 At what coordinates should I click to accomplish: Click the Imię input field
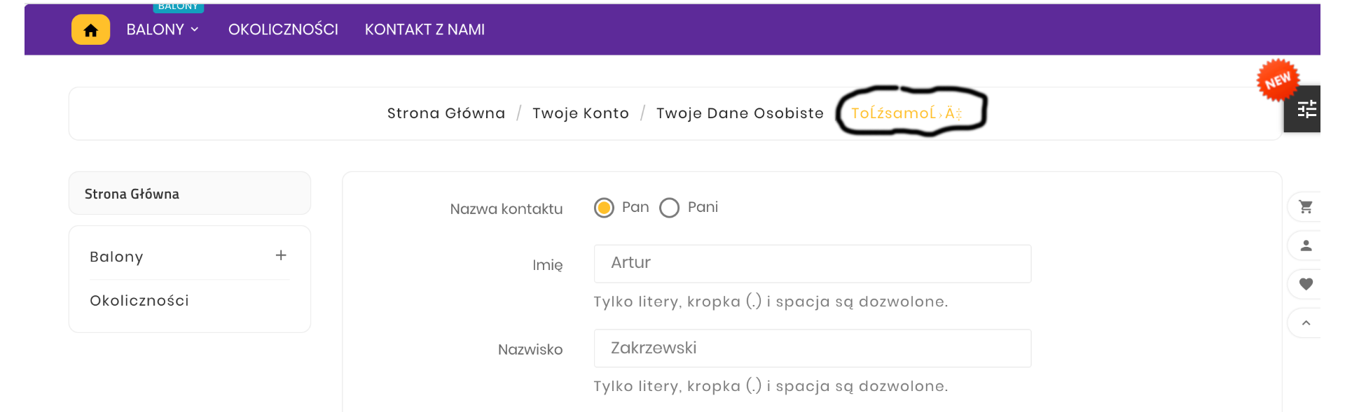[812, 264]
